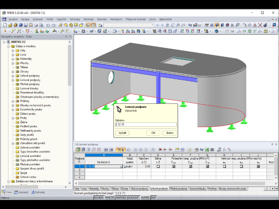Viewport: 279px width, 209px height.
Task: Expand the Pruty tree node
Action: point(13,118)
